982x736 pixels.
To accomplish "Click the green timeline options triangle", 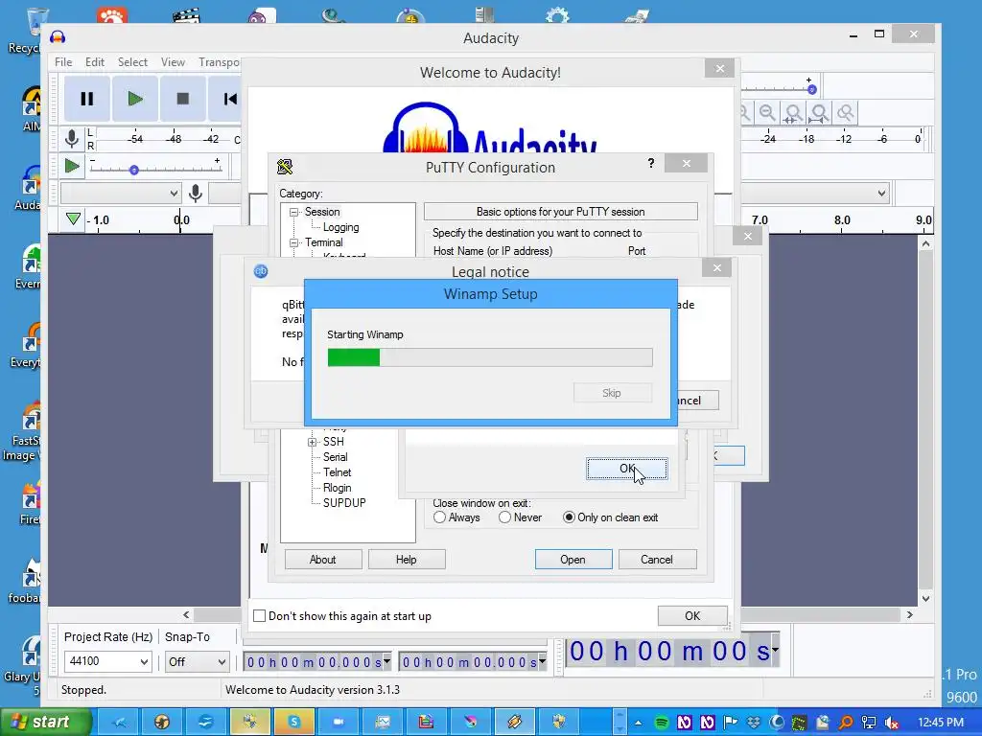I will [73, 219].
